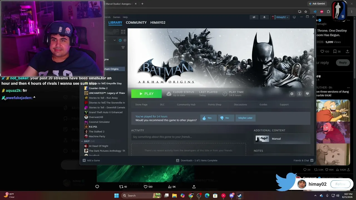
Task: Open the LIBRARY tab
Action: 115,22
